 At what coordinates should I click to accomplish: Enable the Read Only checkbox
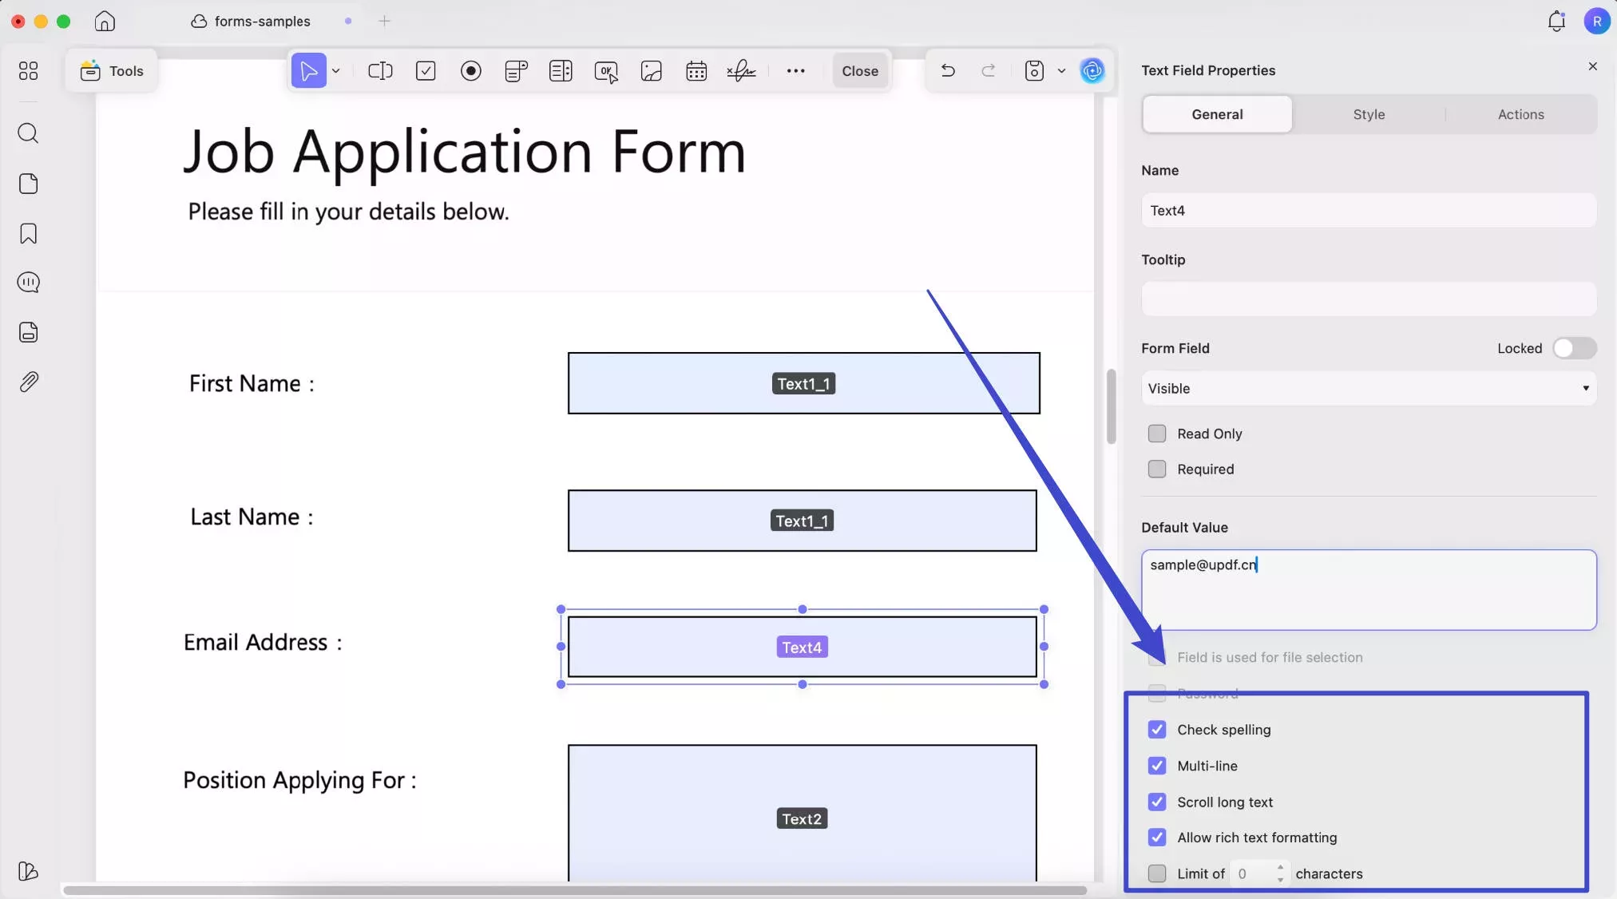[1156, 434]
